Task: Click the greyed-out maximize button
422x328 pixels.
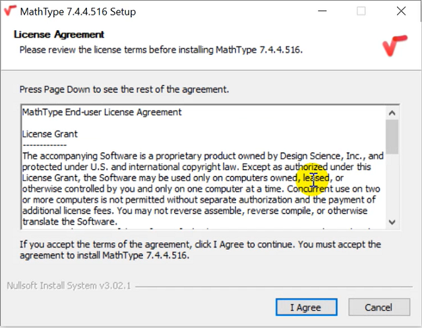Action: (361, 11)
